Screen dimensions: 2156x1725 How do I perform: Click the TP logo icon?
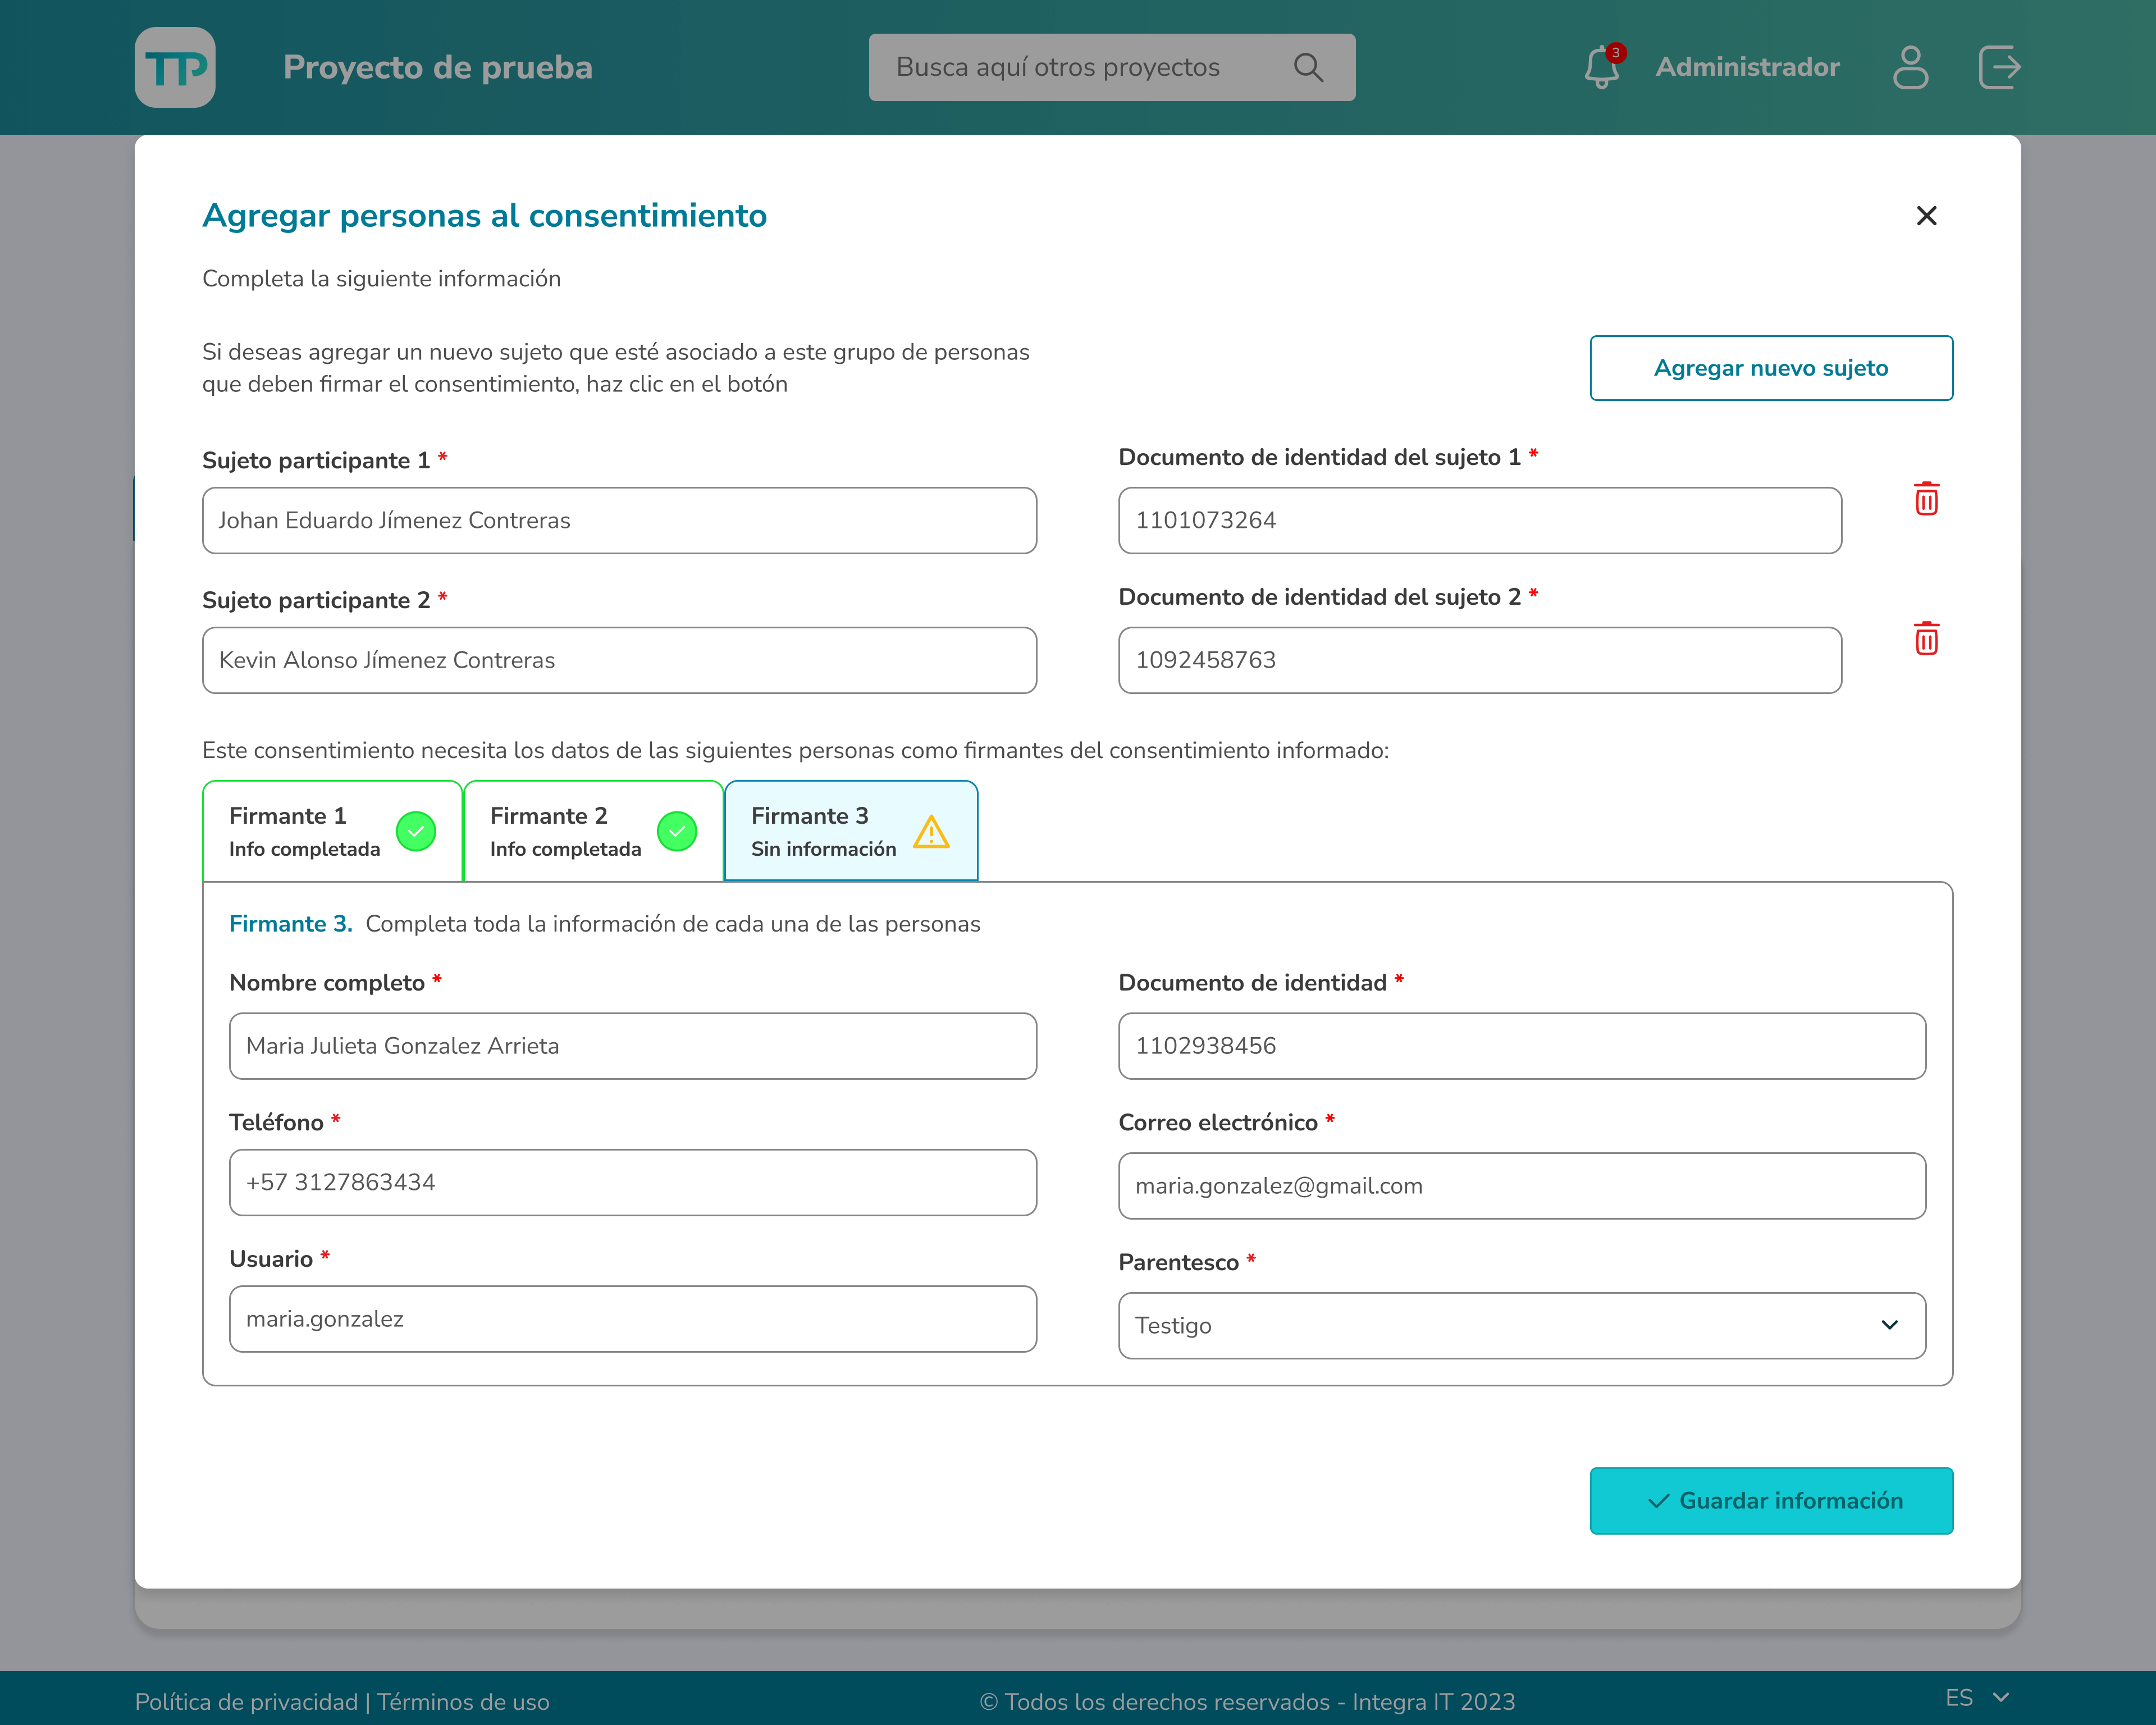tap(175, 67)
